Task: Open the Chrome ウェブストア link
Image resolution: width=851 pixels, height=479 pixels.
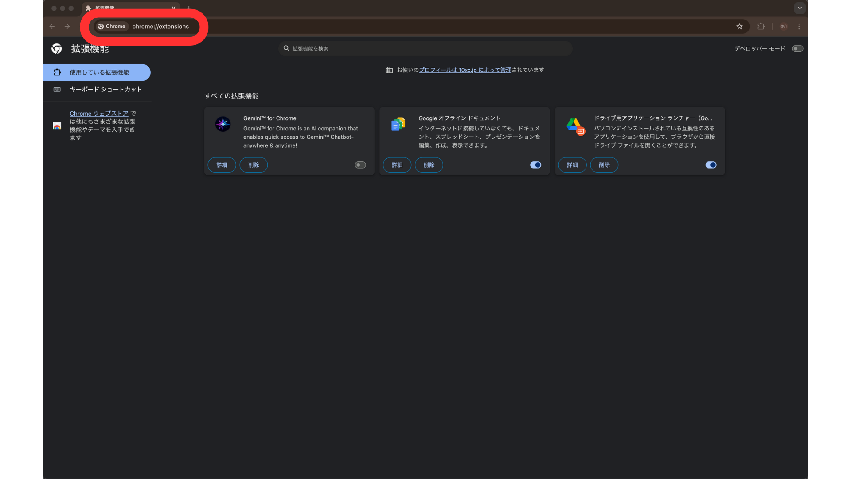Action: pos(99,114)
